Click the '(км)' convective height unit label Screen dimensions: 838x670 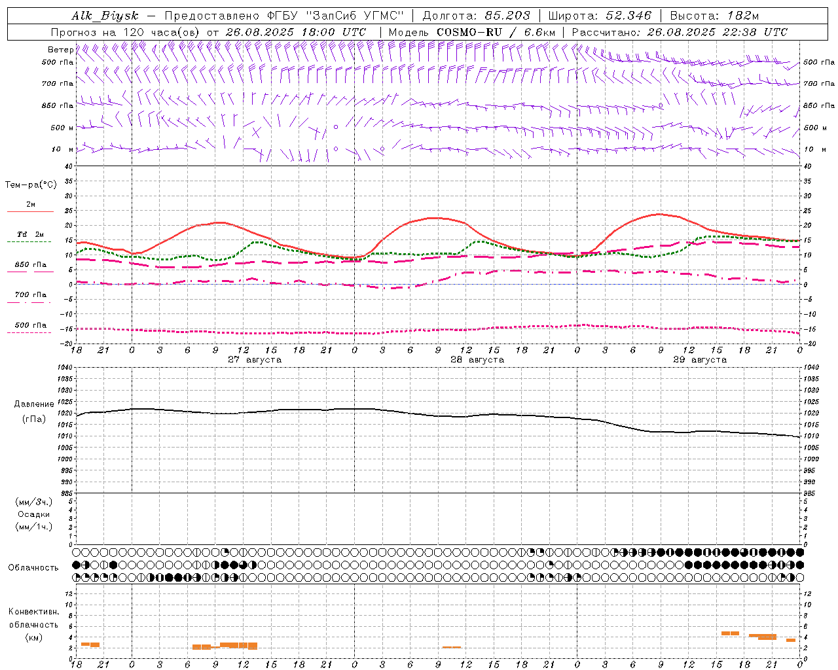(33, 637)
